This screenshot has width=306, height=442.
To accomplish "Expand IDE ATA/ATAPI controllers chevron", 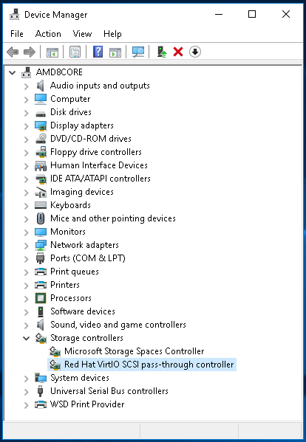I will pos(27,179).
